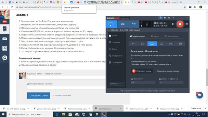208x117 pixels.
Task: Open the О программе section in Bandicam
Action: (x=115, y=62)
